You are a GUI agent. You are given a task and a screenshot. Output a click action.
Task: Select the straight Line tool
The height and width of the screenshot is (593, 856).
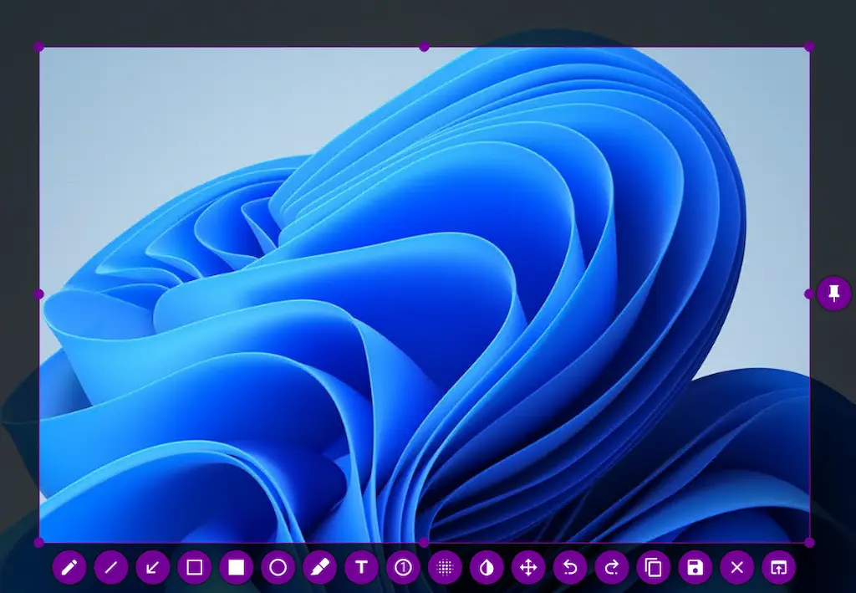point(111,567)
